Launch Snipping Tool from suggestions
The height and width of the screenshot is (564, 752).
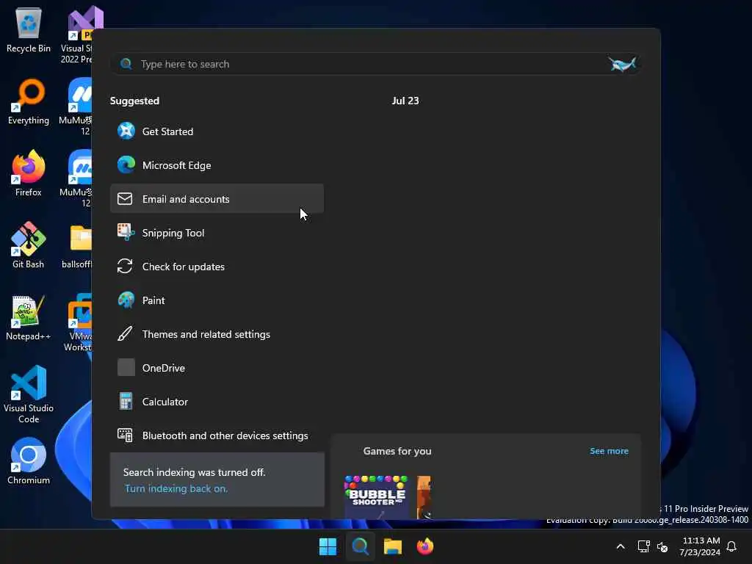pyautogui.click(x=217, y=233)
